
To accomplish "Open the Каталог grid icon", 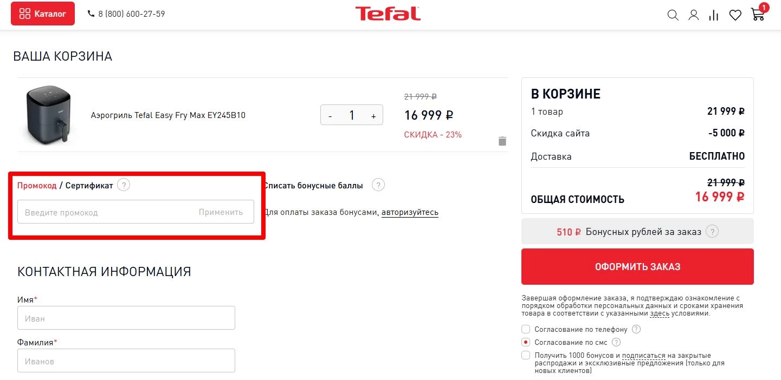I will pyautogui.click(x=26, y=13).
